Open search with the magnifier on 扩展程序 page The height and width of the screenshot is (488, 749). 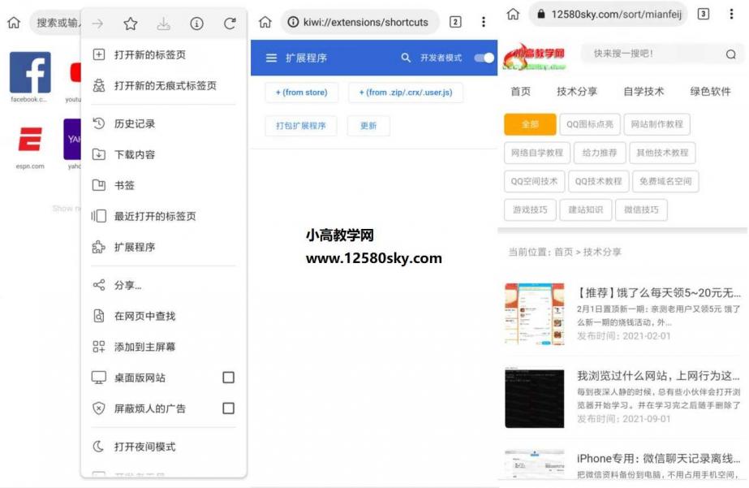406,58
